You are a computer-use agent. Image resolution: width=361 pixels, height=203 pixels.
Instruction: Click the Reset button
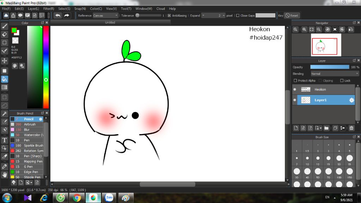click(292, 16)
